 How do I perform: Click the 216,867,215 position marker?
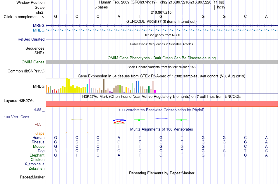click(x=161, y=12)
